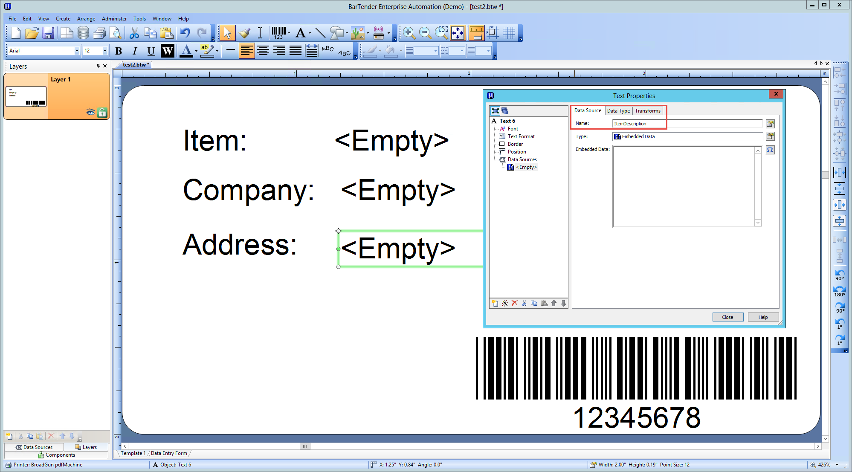Select the barcode creation tool
The image size is (852, 472).
[278, 33]
